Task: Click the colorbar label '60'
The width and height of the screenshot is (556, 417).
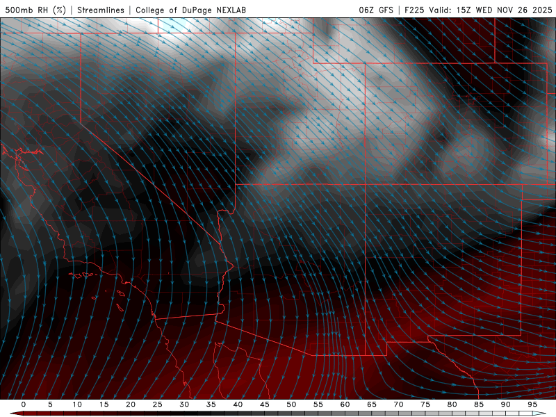Action: (345, 404)
